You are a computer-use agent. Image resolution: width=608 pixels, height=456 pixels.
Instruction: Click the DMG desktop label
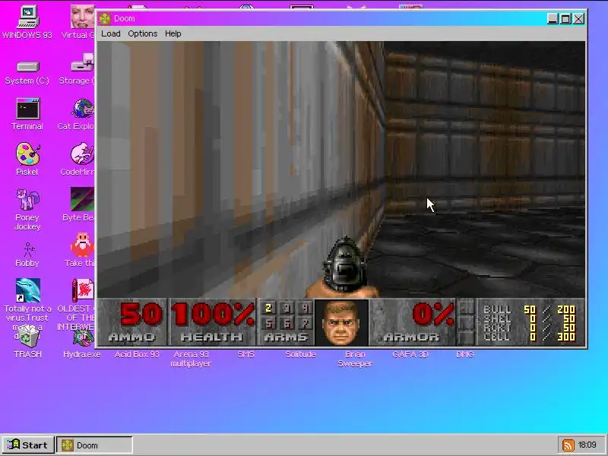(x=465, y=354)
